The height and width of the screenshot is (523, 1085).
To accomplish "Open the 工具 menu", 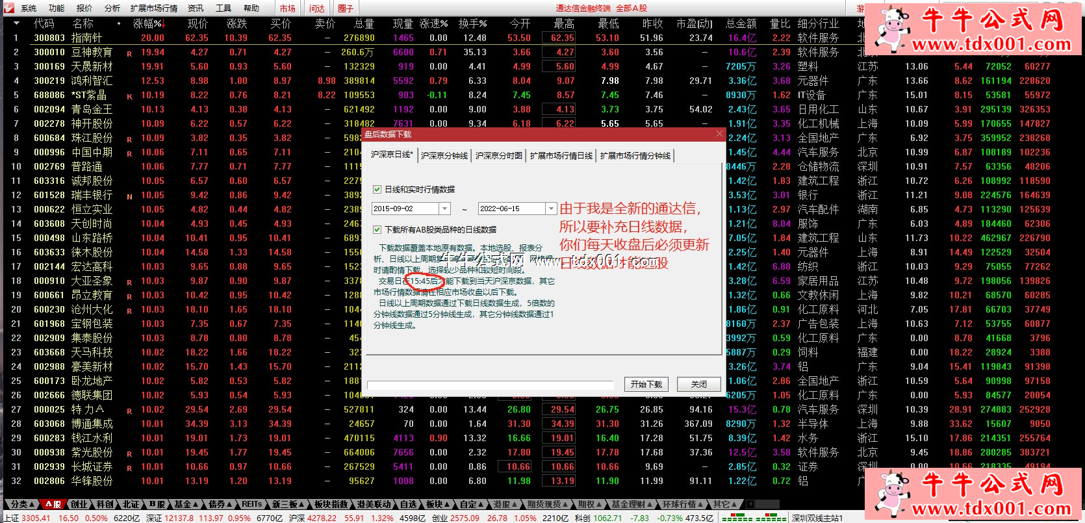I will pyautogui.click(x=223, y=8).
